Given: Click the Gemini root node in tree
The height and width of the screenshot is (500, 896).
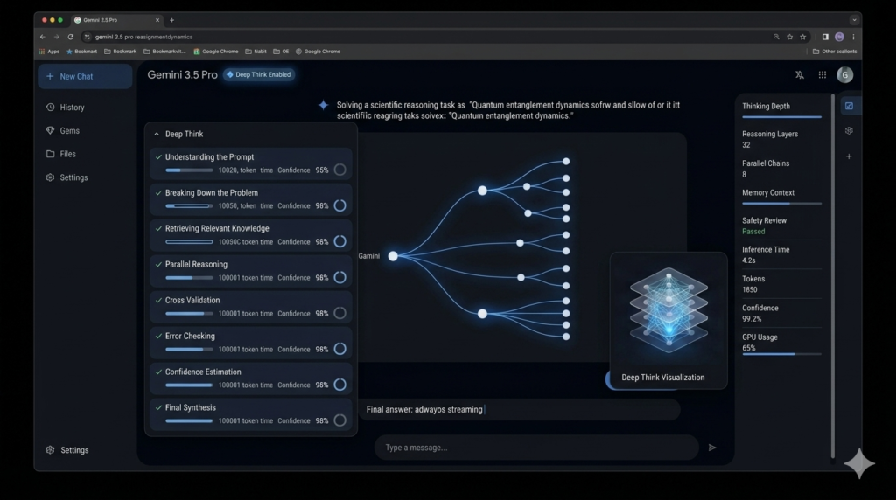Looking at the screenshot, I should [x=393, y=256].
